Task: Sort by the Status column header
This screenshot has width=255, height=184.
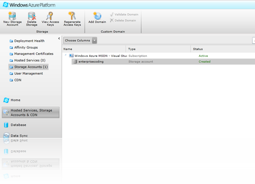Action: point(223,49)
